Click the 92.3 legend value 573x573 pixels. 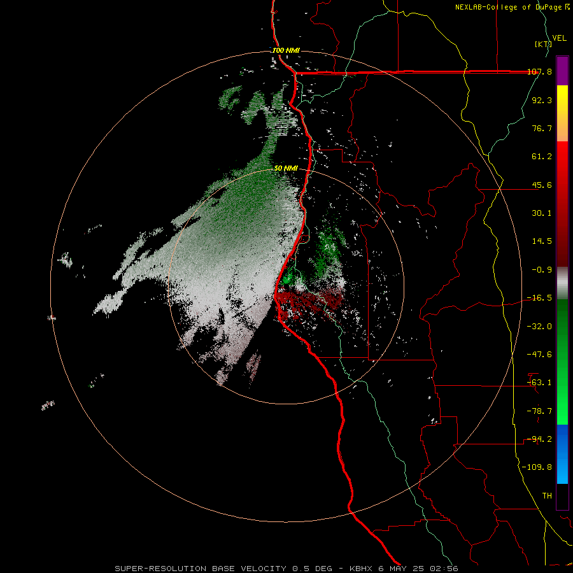coord(542,100)
